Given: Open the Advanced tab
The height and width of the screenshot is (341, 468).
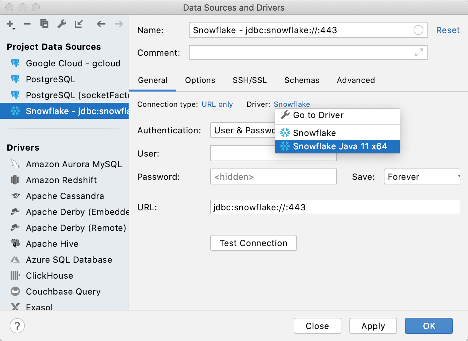Looking at the screenshot, I should coord(356,80).
